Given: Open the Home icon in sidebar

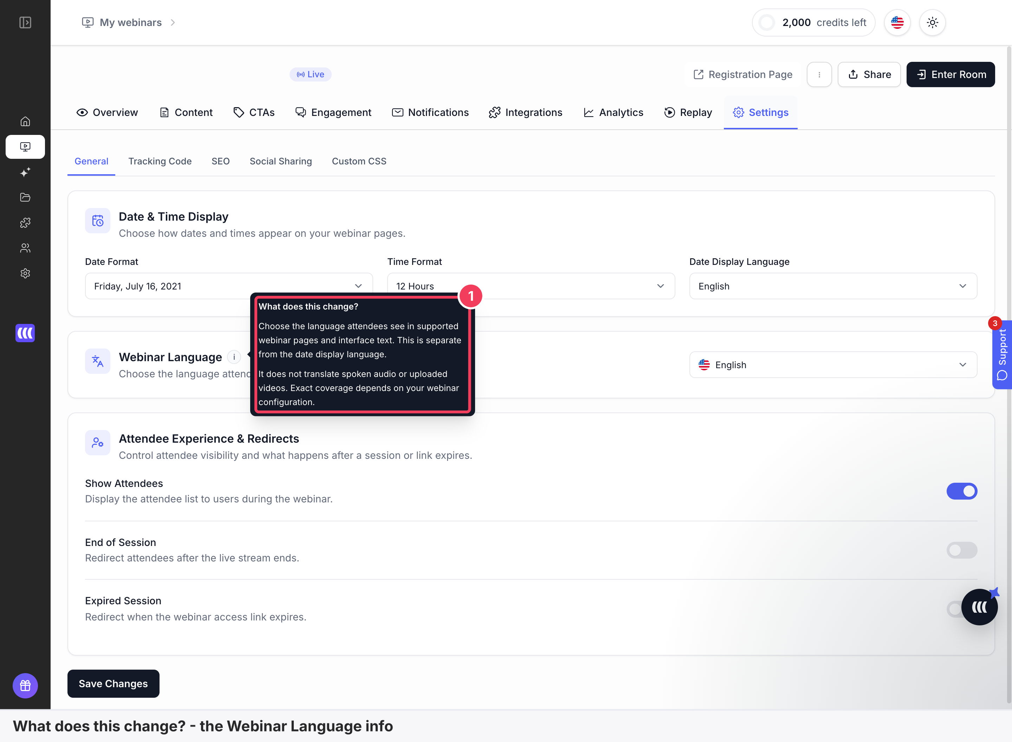Looking at the screenshot, I should point(25,121).
